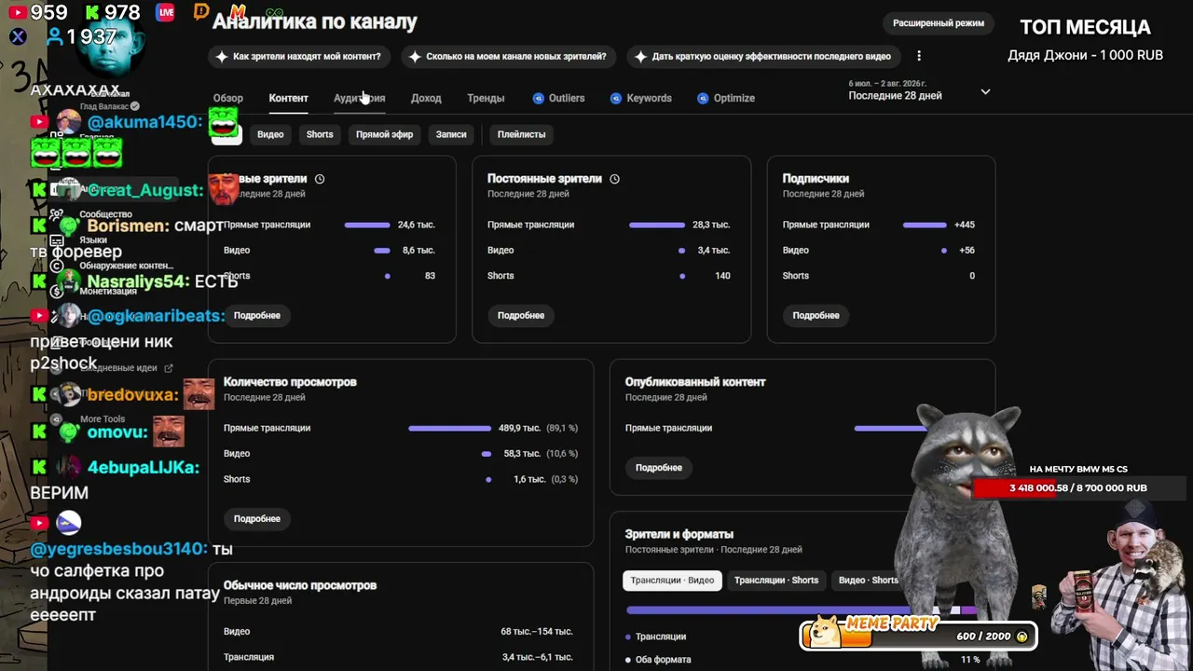Click the '28,3 тыс.' returning viewers value
The image size is (1193, 671).
tap(711, 225)
